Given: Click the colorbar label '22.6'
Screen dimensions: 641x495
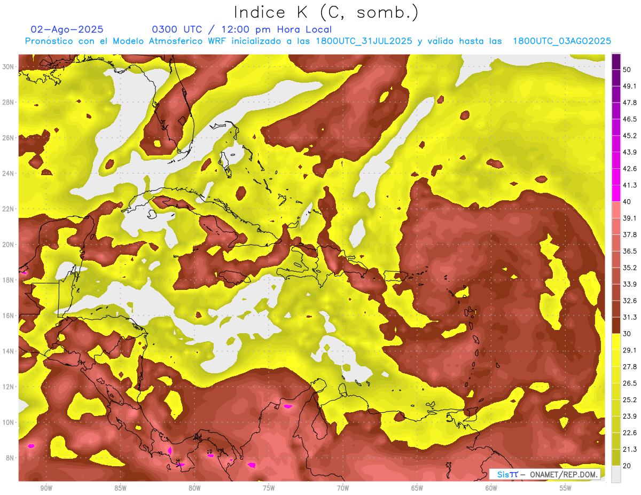Looking at the screenshot, I should tap(629, 433).
